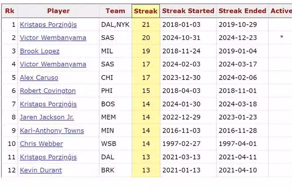
Task: Sort by Streak Ended column header
Action: tap(242, 11)
